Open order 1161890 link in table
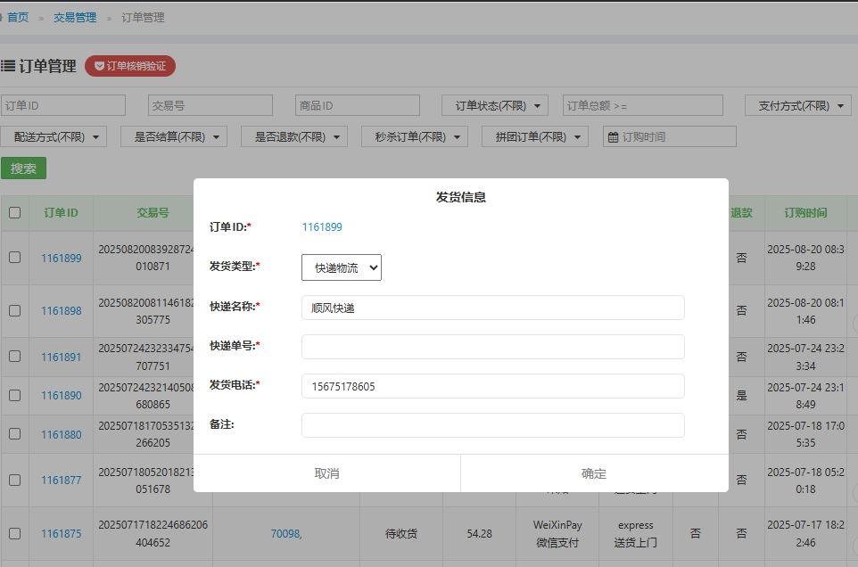The image size is (858, 567). pyautogui.click(x=62, y=395)
